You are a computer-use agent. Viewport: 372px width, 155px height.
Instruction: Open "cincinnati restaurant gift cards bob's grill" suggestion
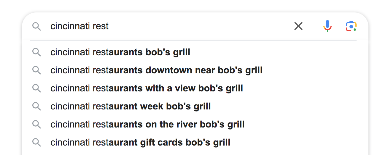140,143
